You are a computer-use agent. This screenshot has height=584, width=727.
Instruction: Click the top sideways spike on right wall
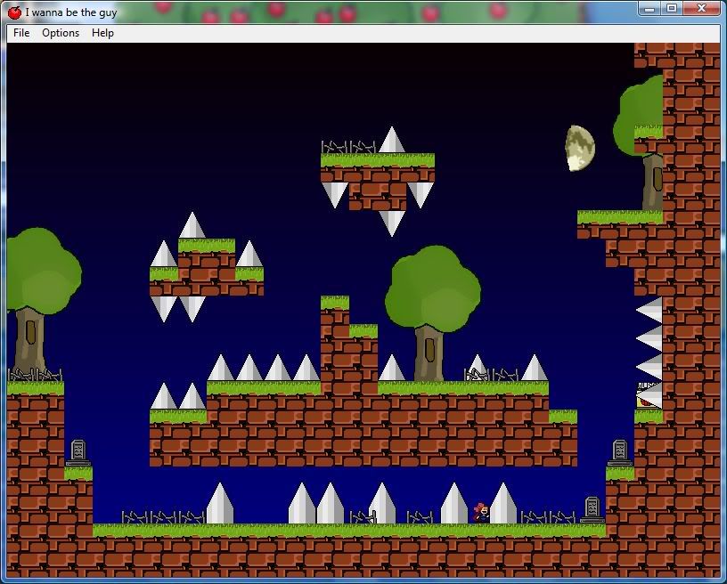[649, 310]
